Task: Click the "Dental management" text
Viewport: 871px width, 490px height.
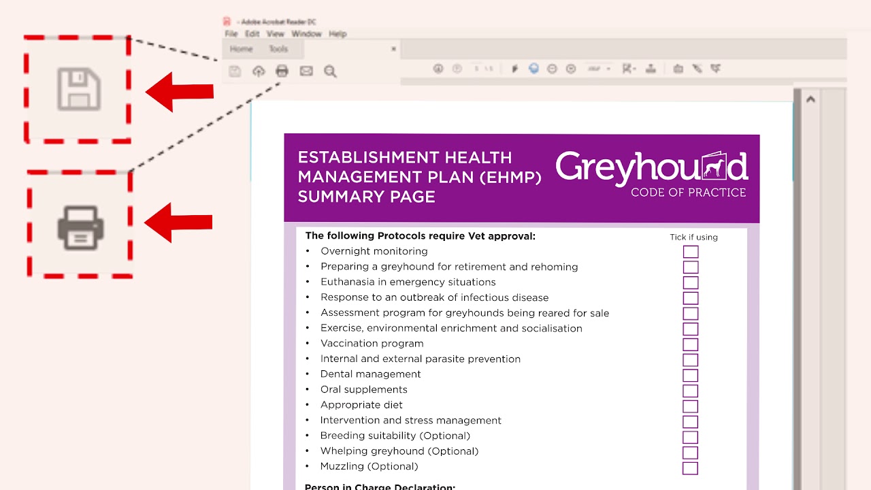Action: tap(371, 374)
